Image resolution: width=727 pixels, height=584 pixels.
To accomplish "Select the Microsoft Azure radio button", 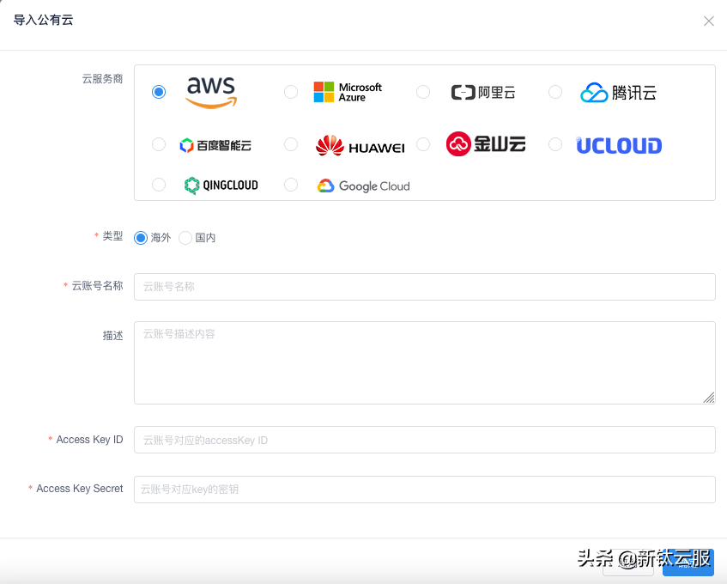I will (291, 92).
